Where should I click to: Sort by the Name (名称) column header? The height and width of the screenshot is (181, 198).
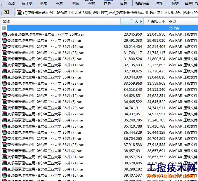60,22
